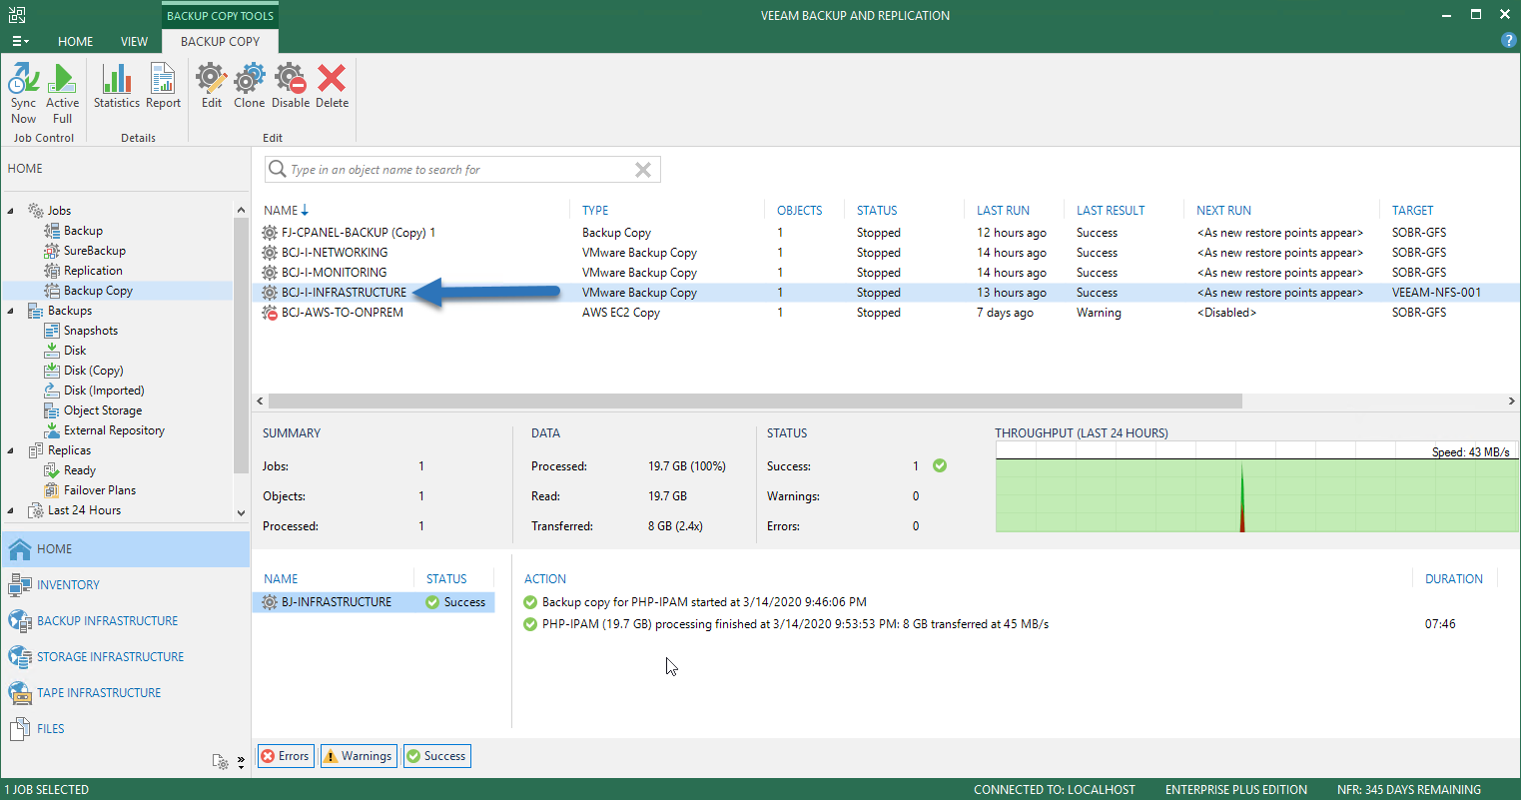Open External Repository node
This screenshot has width=1521, height=800.
(x=114, y=430)
